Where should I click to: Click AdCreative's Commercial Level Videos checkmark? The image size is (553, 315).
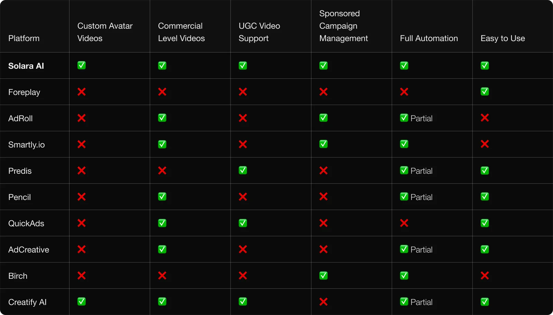(x=162, y=249)
